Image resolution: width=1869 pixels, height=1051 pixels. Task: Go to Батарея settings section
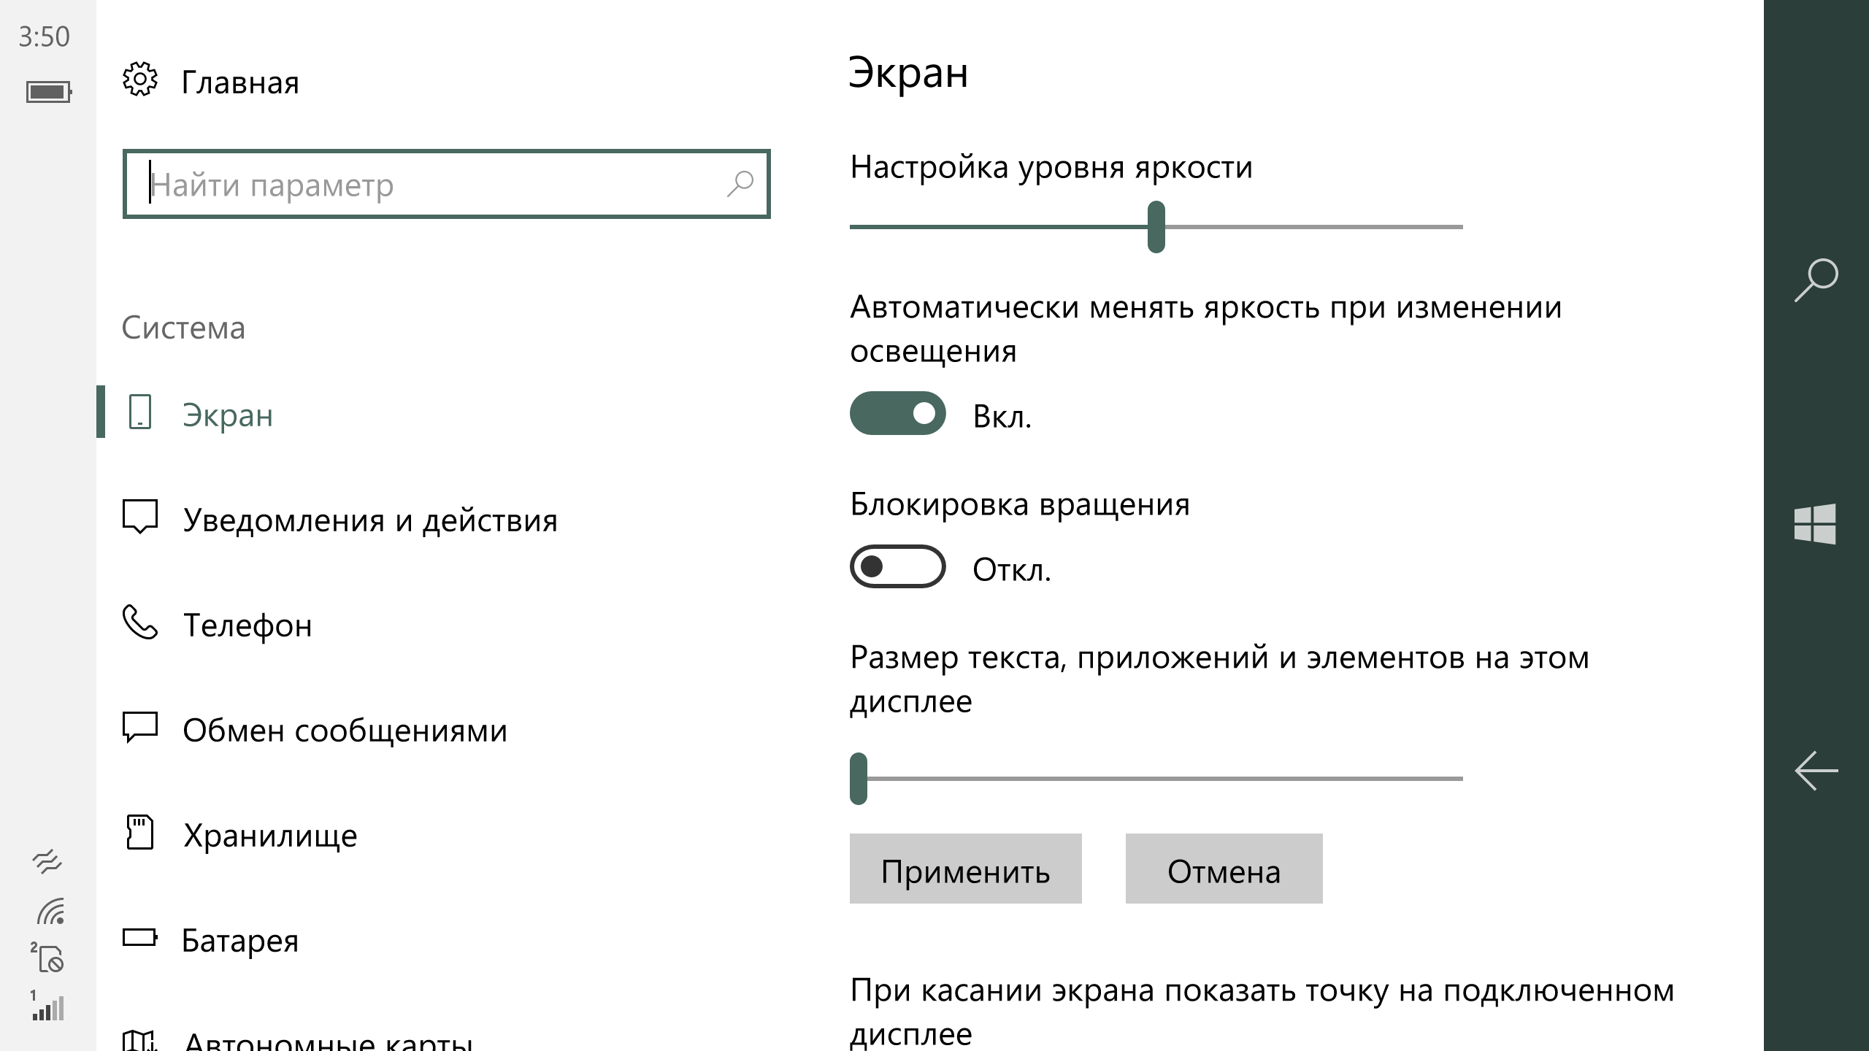pyautogui.click(x=239, y=940)
